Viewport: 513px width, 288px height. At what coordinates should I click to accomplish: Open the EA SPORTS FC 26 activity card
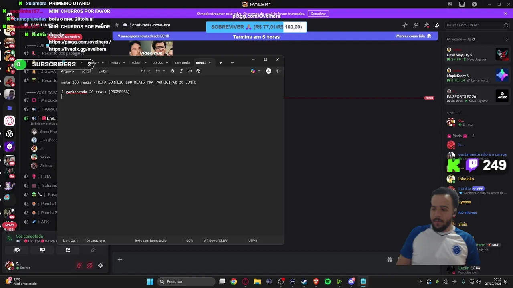coord(478,96)
